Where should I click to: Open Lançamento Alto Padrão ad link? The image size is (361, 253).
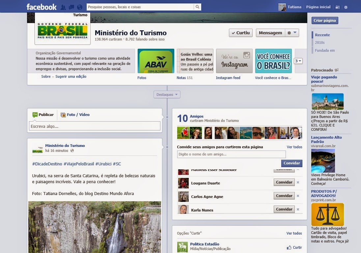click(326, 139)
